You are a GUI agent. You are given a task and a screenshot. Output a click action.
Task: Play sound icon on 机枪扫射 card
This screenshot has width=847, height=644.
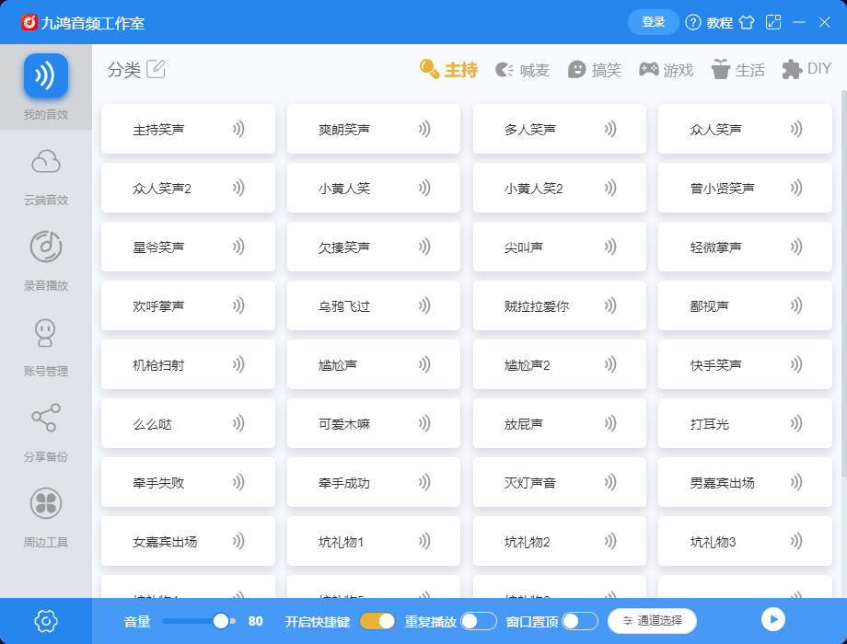pos(238,364)
